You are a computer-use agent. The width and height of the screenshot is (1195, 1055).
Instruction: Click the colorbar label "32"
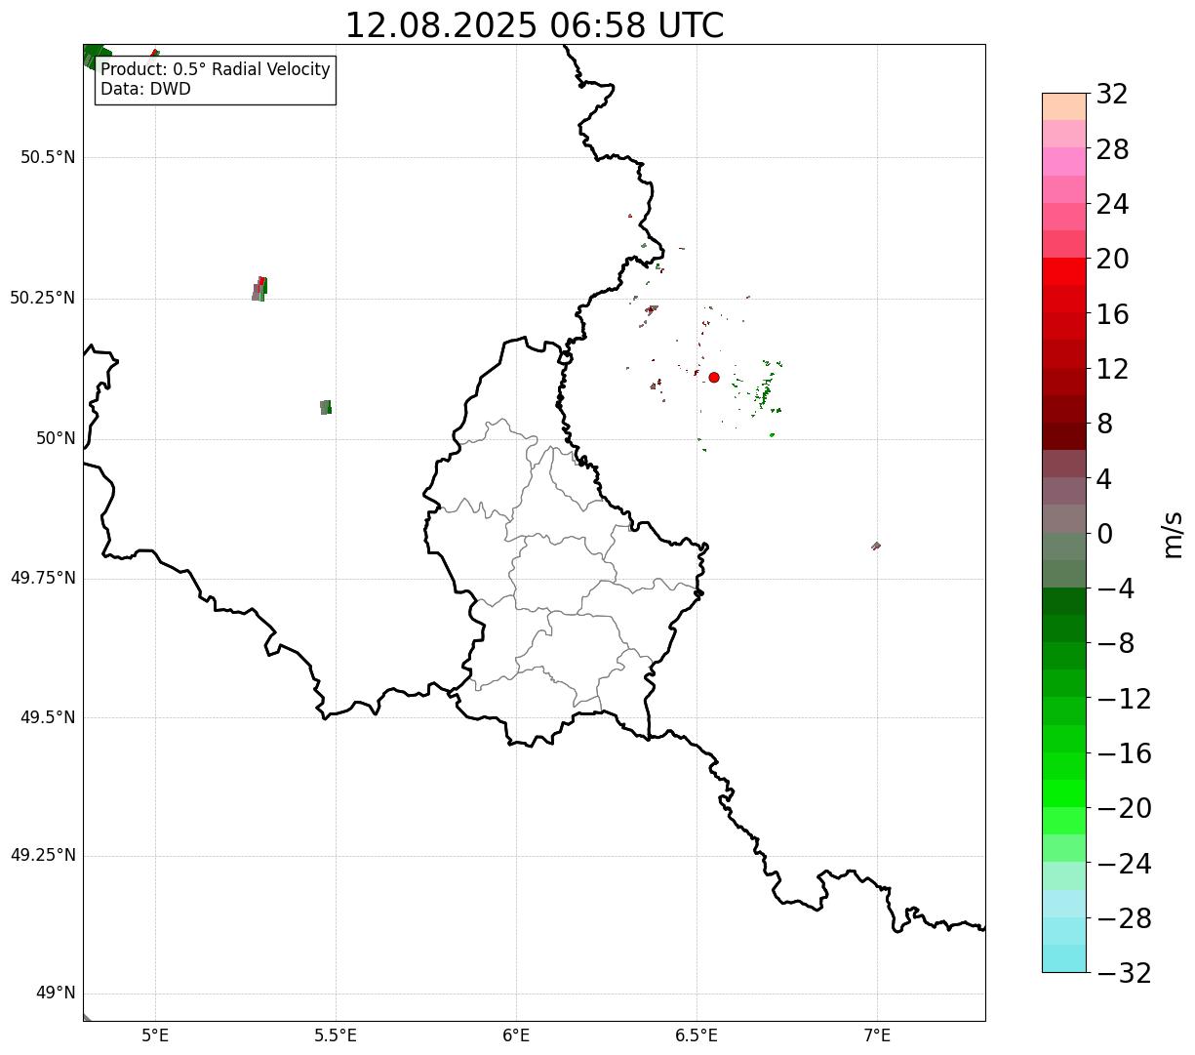tap(1112, 95)
